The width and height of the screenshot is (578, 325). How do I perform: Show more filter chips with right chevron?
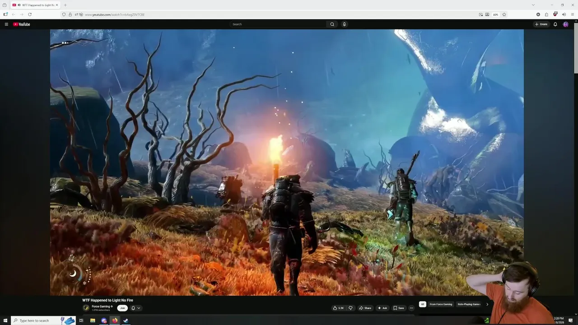[487, 304]
